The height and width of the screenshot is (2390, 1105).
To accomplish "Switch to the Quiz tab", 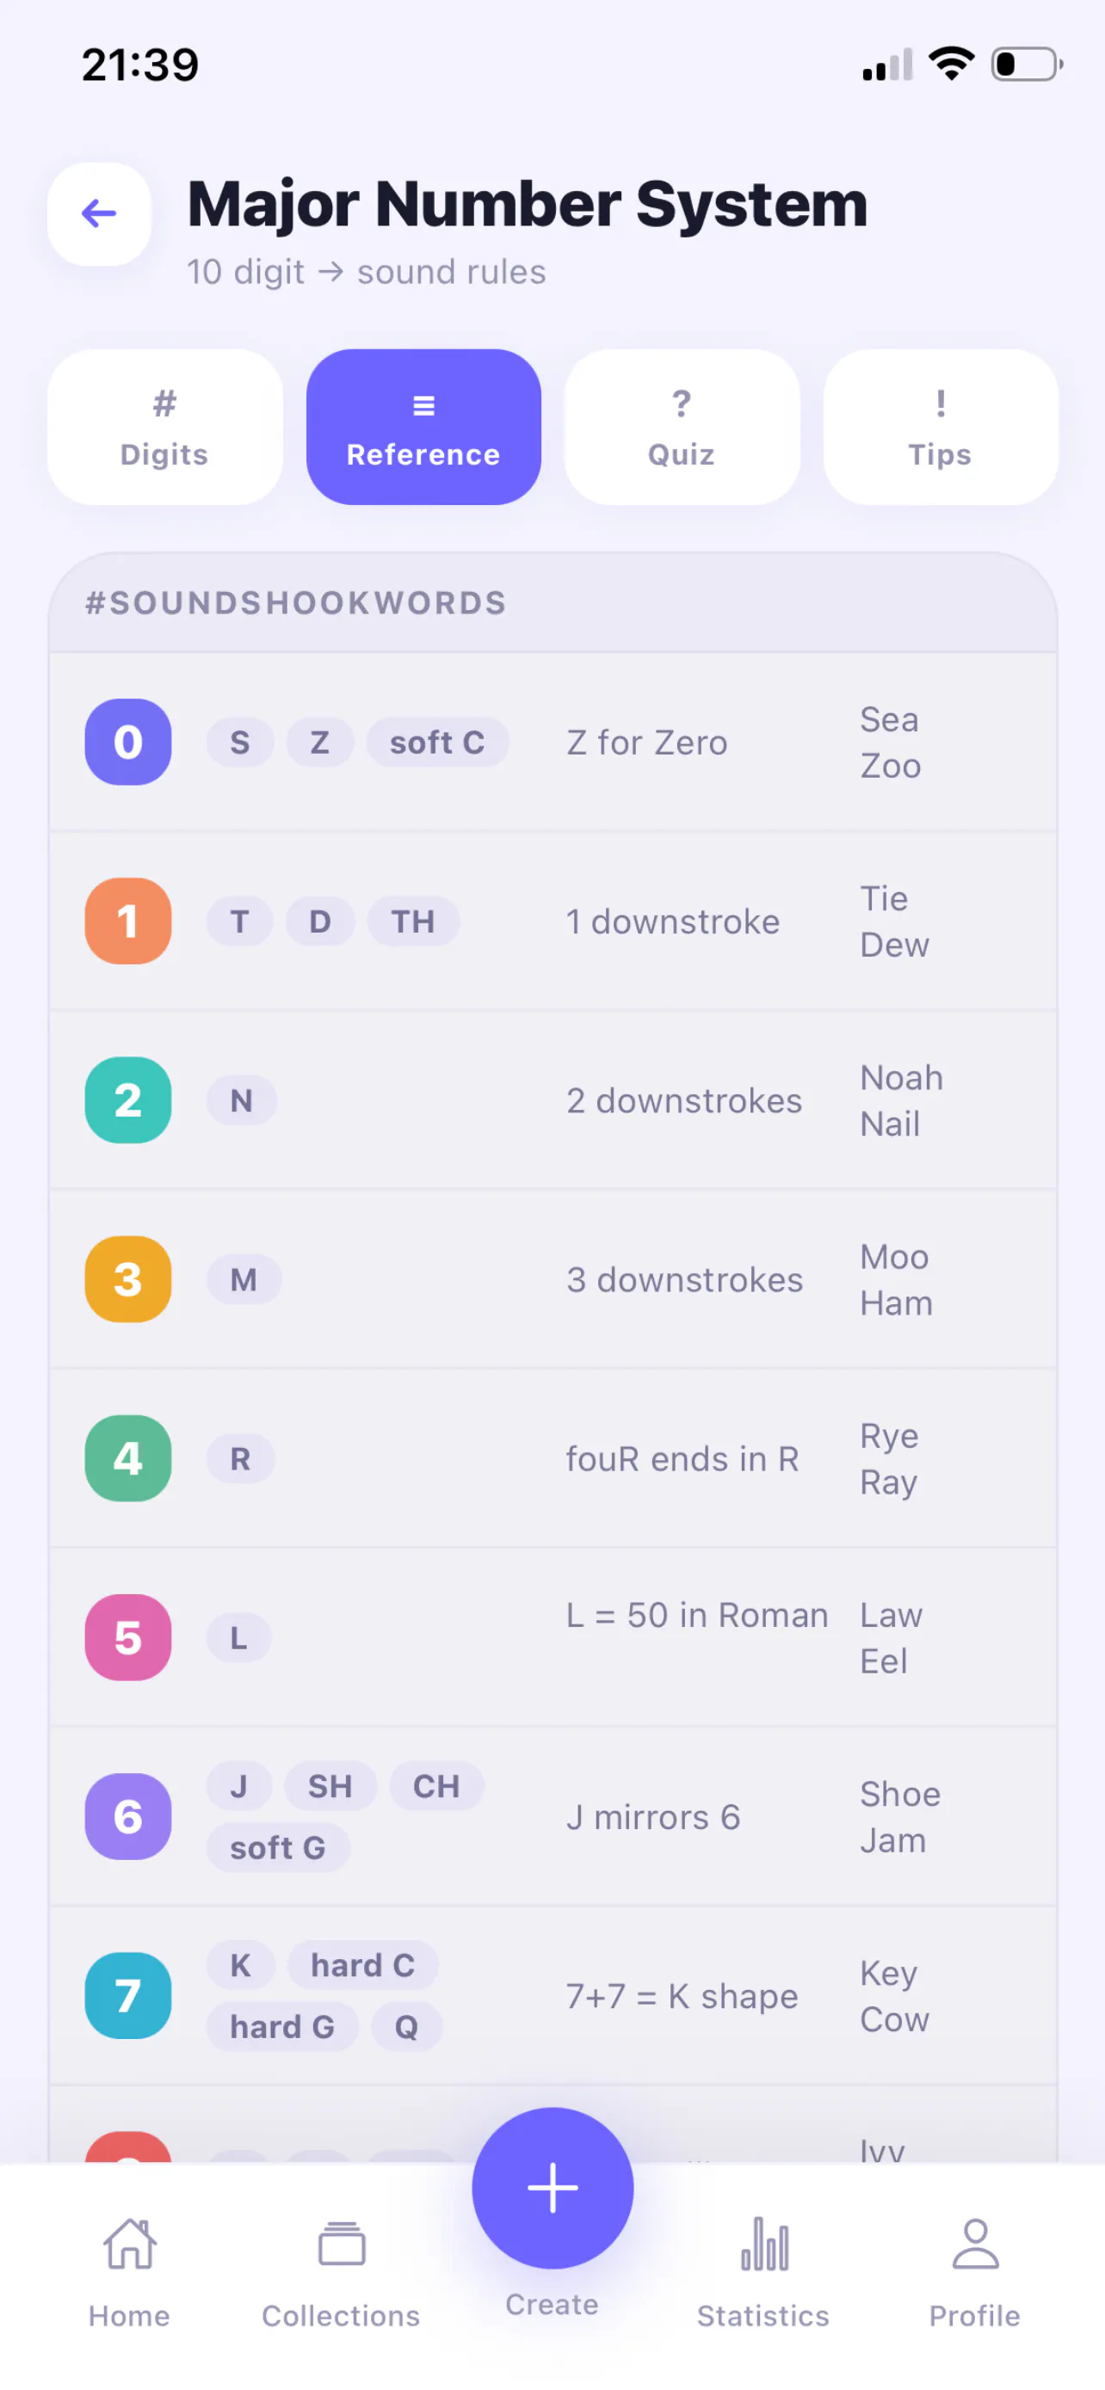I will click(682, 427).
